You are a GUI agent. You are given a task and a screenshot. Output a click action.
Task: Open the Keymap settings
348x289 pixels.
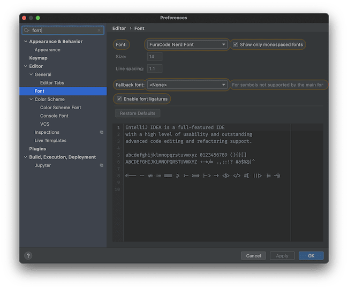[38, 58]
